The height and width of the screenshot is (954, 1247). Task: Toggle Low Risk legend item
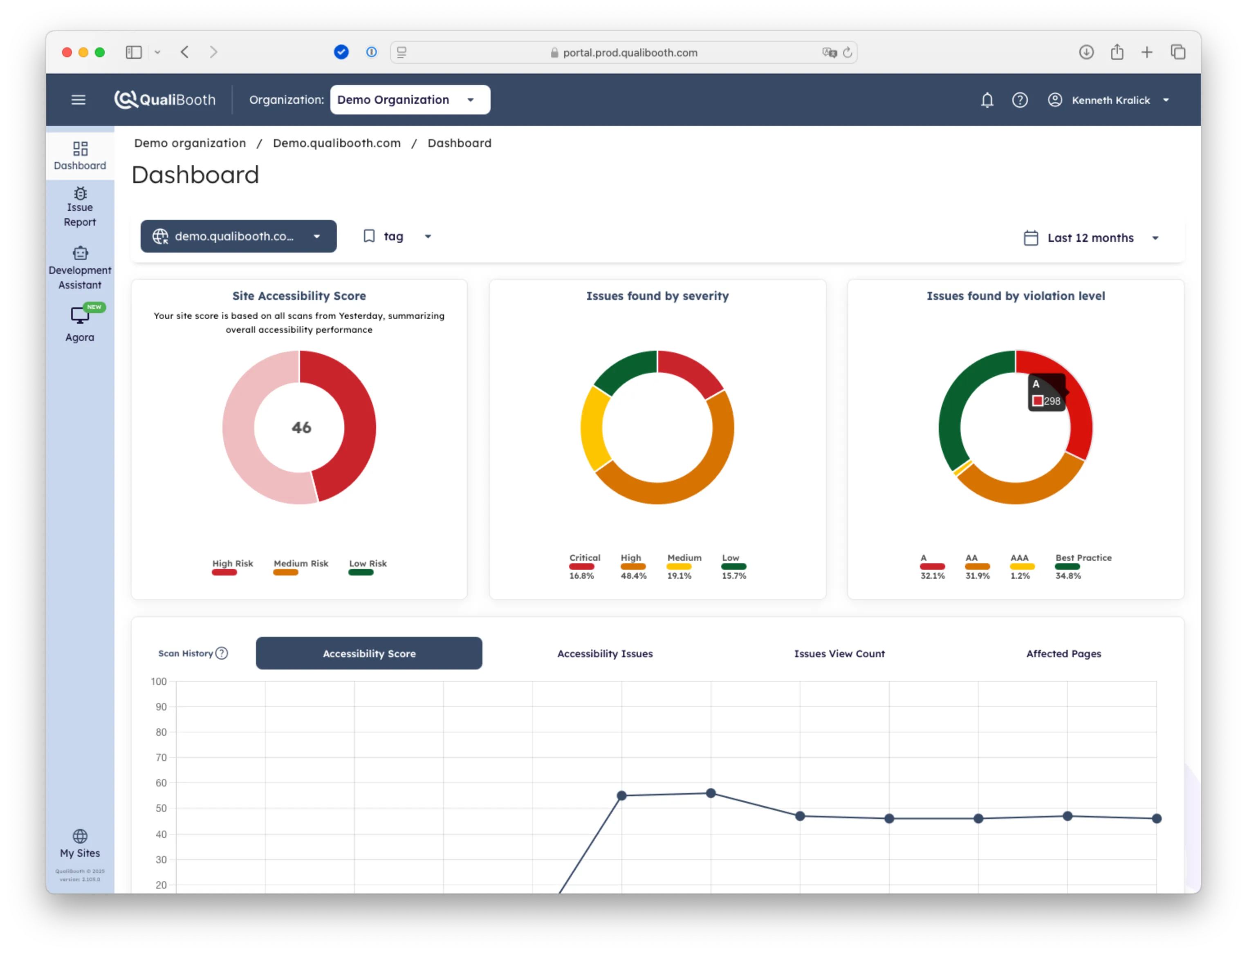pos(368,568)
